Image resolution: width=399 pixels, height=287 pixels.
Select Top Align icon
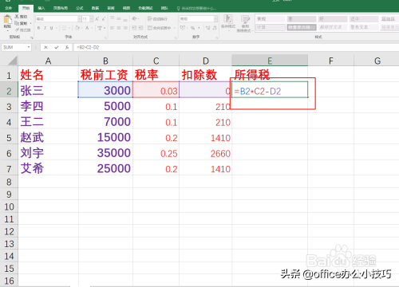click(x=112, y=18)
